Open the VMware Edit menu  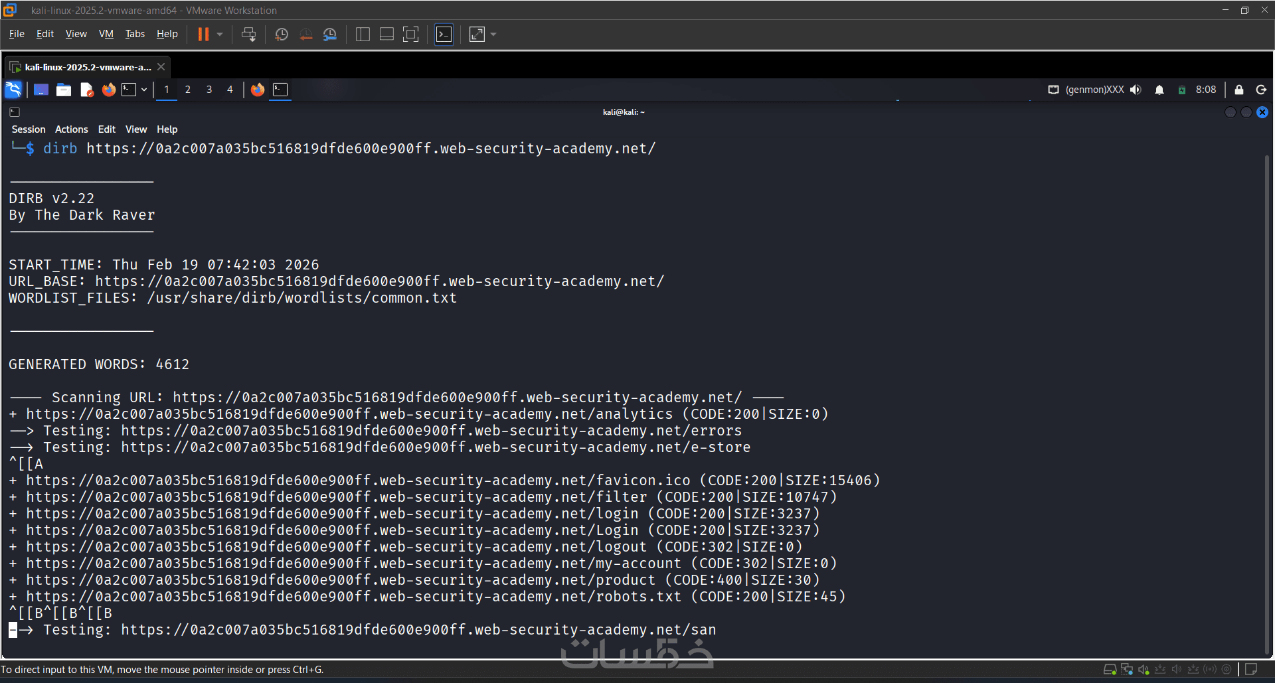[x=45, y=34]
